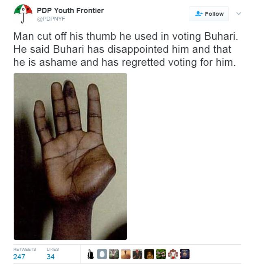View the 34 likes list
The width and height of the screenshot is (255, 265).
[x=50, y=256]
